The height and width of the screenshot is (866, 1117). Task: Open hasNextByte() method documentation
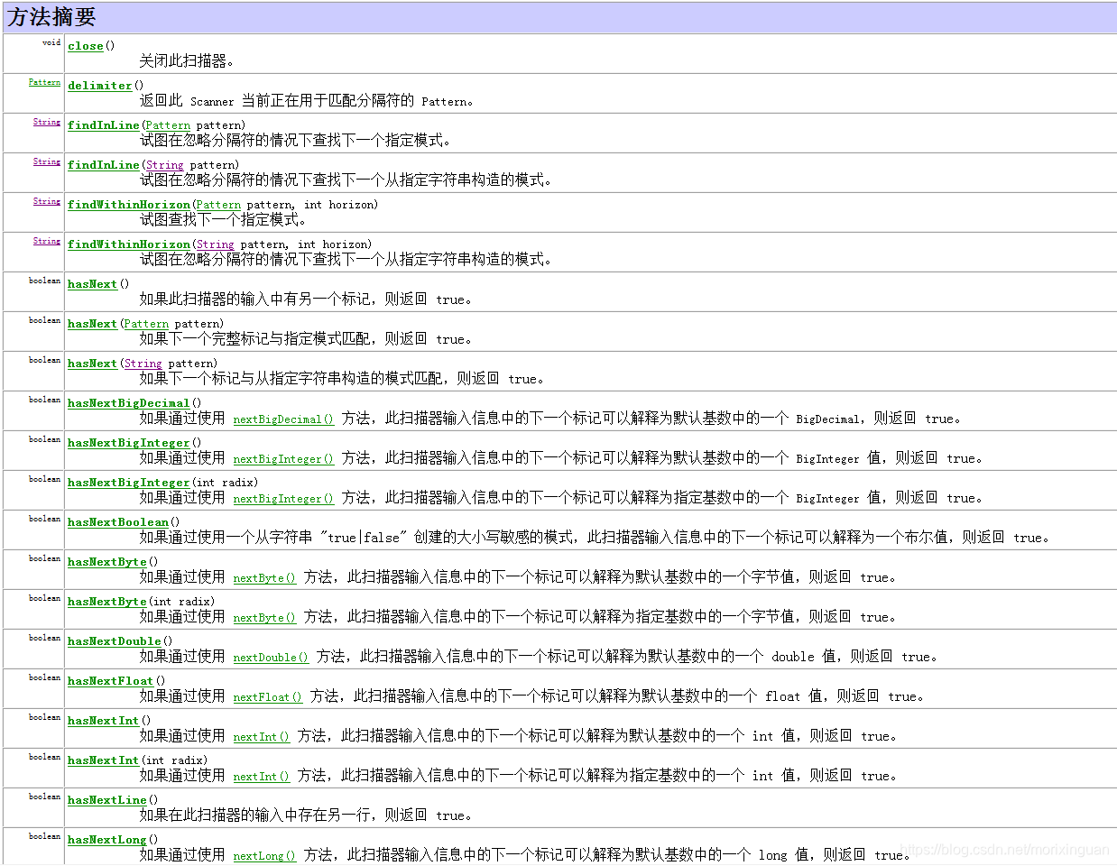pos(106,561)
